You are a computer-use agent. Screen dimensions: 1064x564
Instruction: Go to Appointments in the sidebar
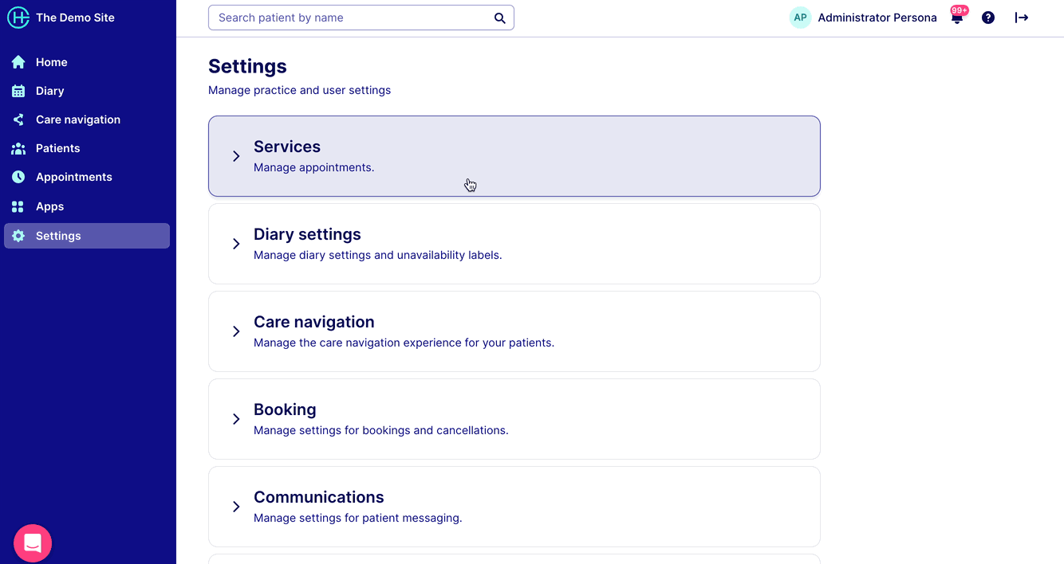click(x=73, y=177)
